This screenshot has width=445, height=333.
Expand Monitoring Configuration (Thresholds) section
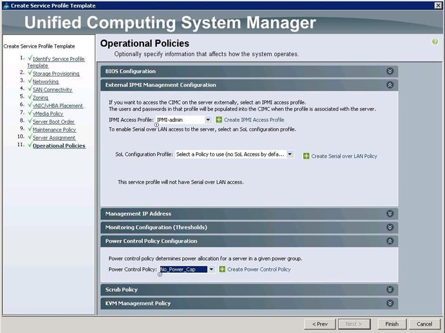pyautogui.click(x=390, y=227)
